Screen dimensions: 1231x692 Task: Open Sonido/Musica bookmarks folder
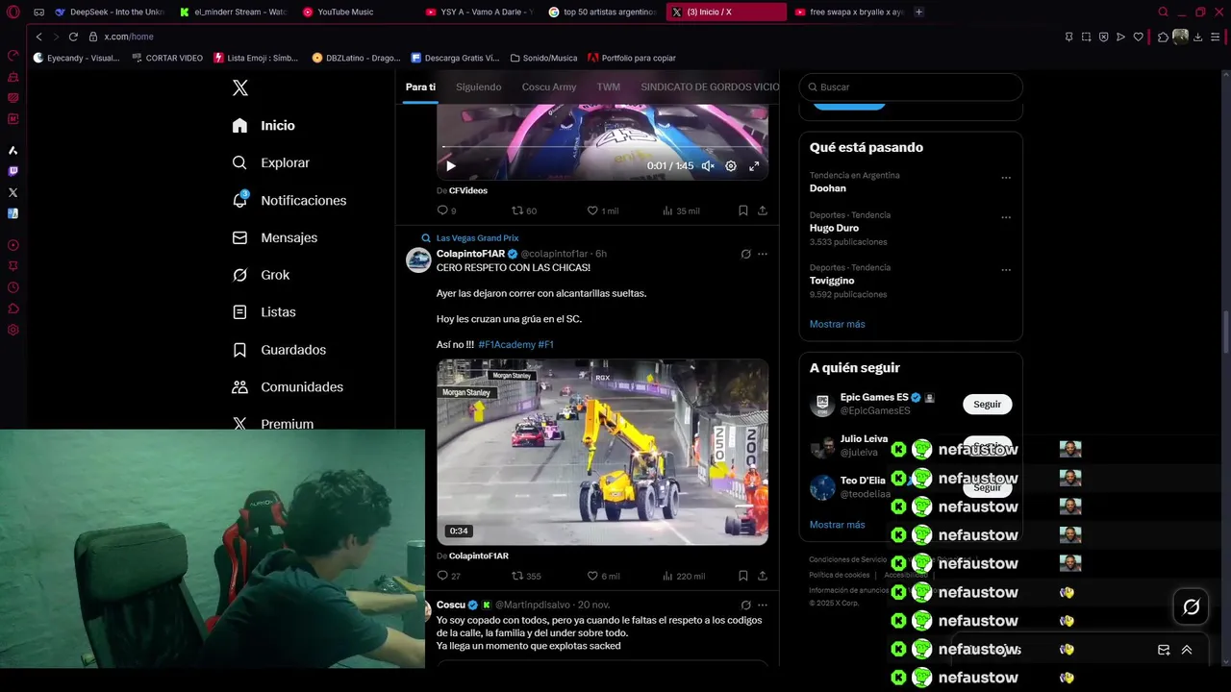[x=543, y=58]
